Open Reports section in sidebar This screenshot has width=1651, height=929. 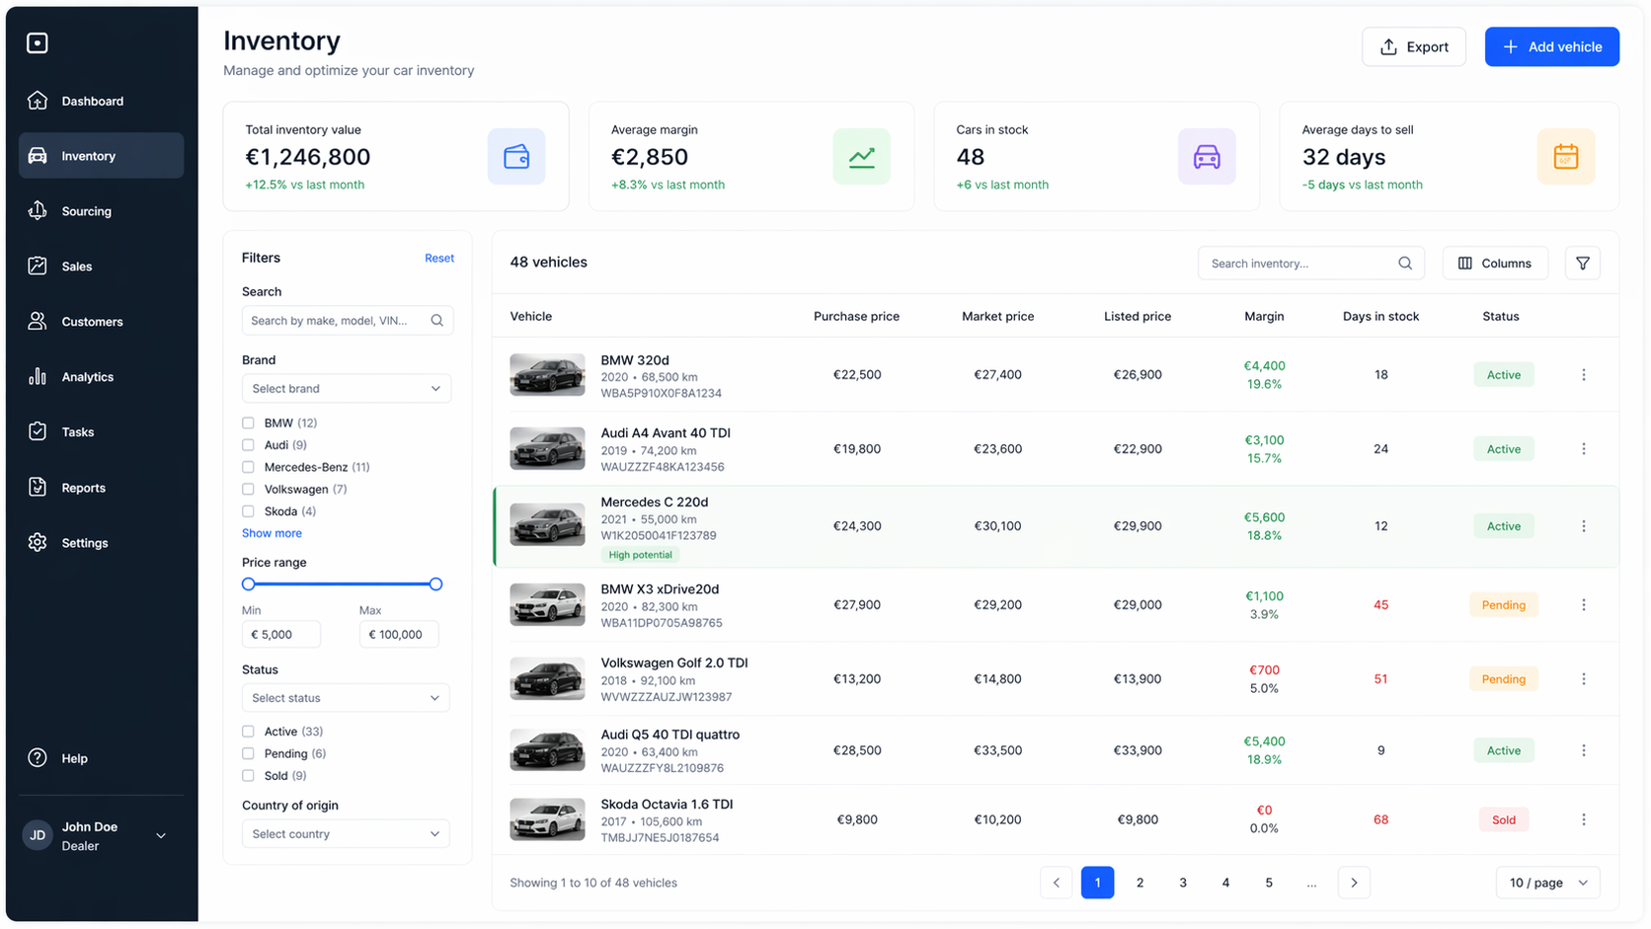pyautogui.click(x=101, y=488)
